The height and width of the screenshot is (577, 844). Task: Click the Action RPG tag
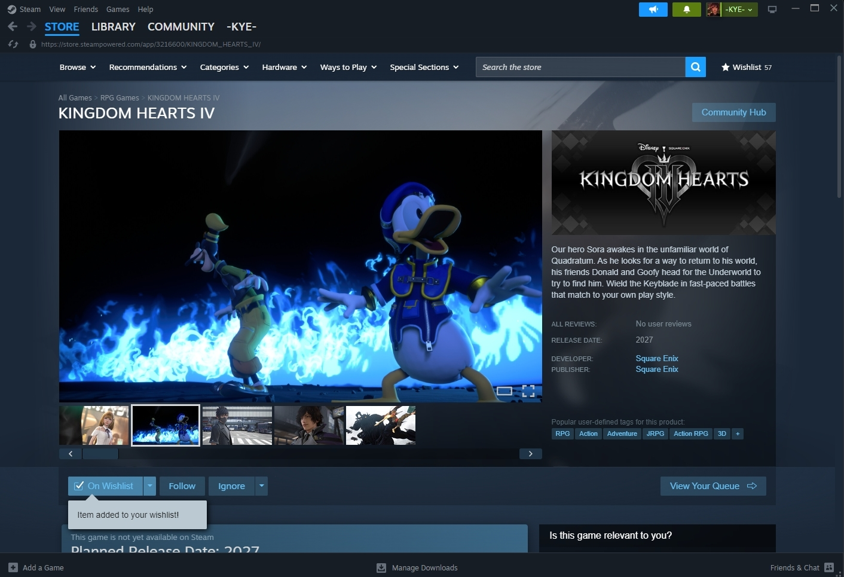tap(691, 434)
